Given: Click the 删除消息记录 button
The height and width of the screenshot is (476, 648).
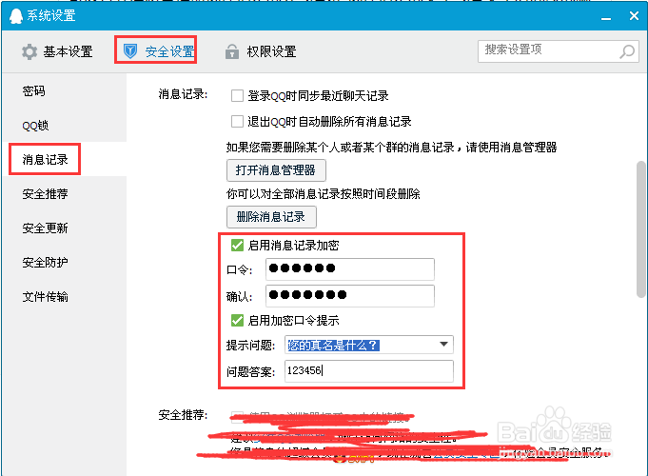Looking at the screenshot, I should (271, 217).
